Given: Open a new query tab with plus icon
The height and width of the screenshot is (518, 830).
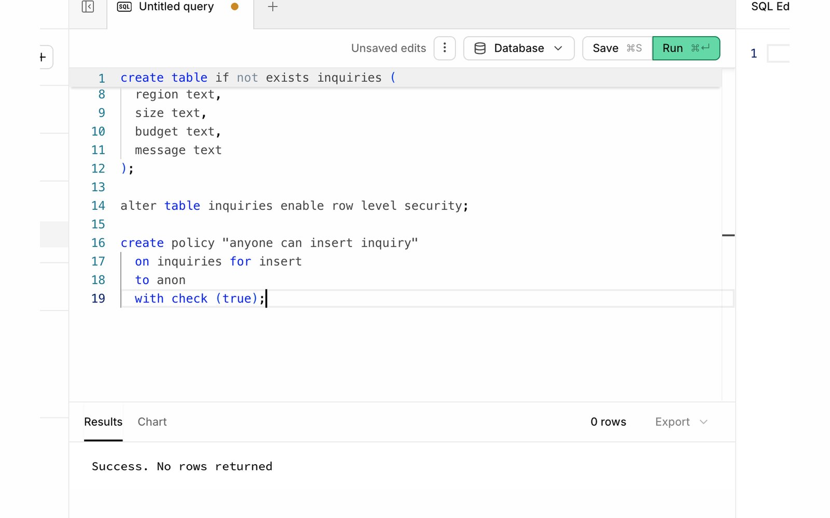Looking at the screenshot, I should click(272, 7).
